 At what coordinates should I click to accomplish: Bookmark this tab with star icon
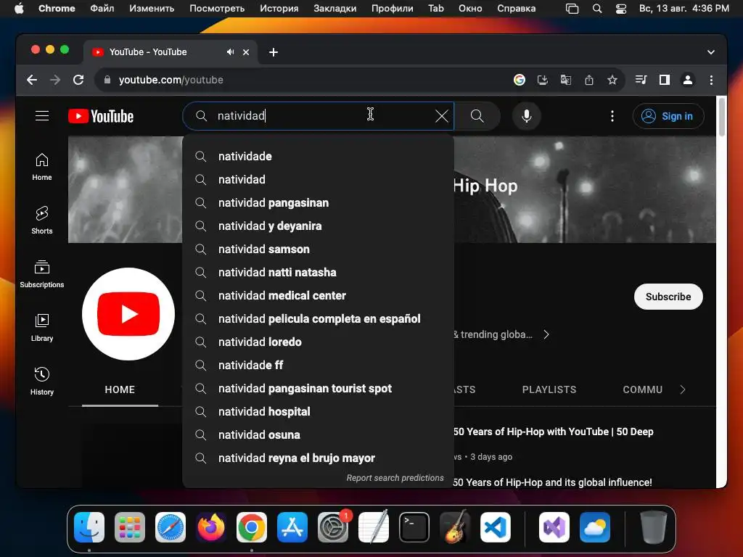pyautogui.click(x=612, y=80)
